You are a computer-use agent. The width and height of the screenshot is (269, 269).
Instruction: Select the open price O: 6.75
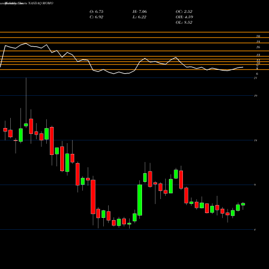coord(96,12)
